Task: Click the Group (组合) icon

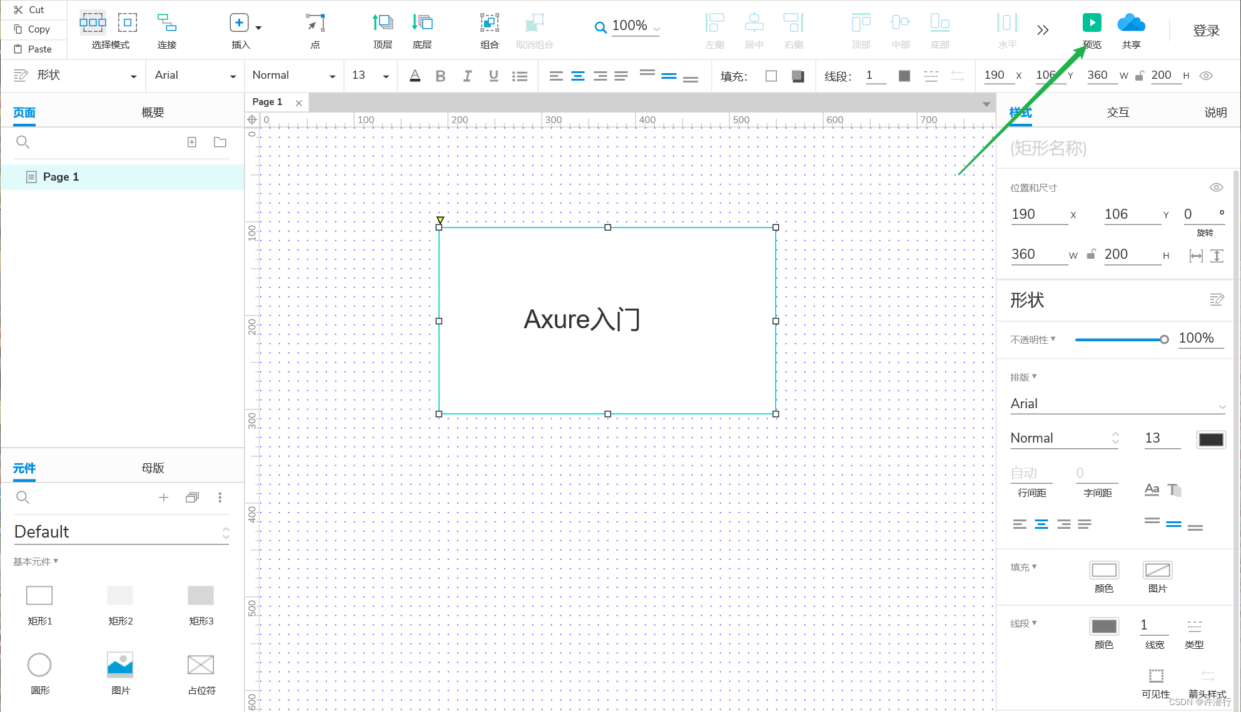Action: click(490, 23)
